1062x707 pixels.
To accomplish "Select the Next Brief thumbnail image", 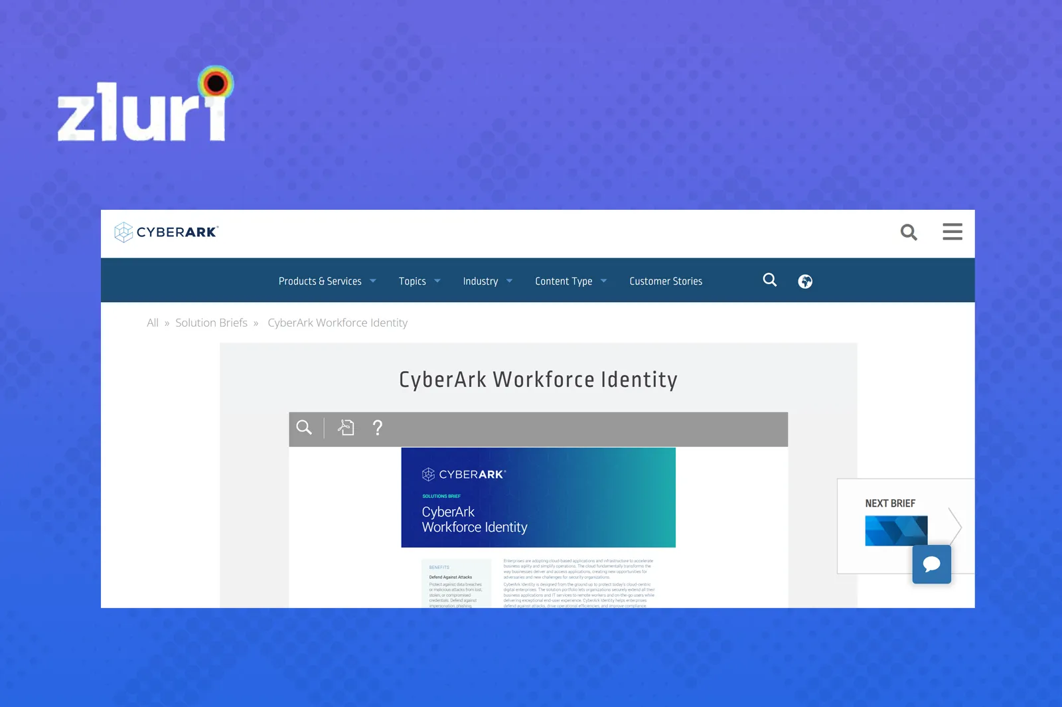I will pyautogui.click(x=896, y=530).
